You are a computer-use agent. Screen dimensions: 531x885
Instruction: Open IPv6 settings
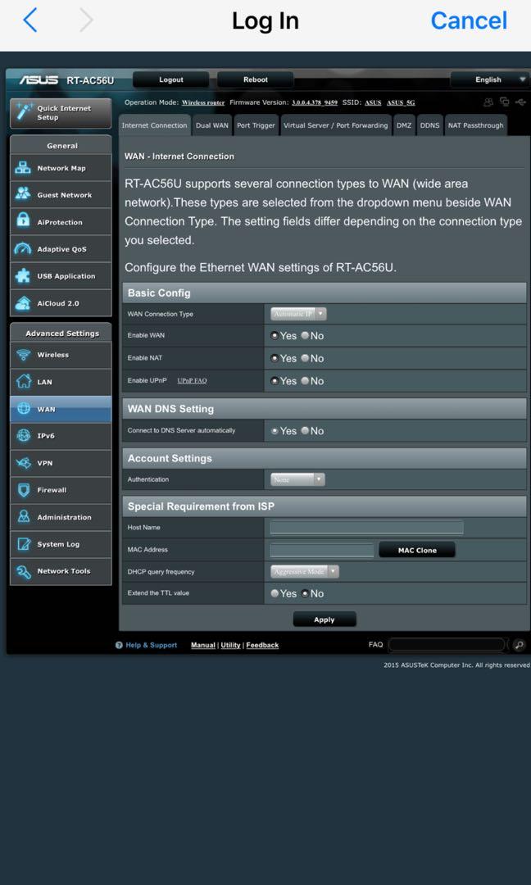[61, 436]
